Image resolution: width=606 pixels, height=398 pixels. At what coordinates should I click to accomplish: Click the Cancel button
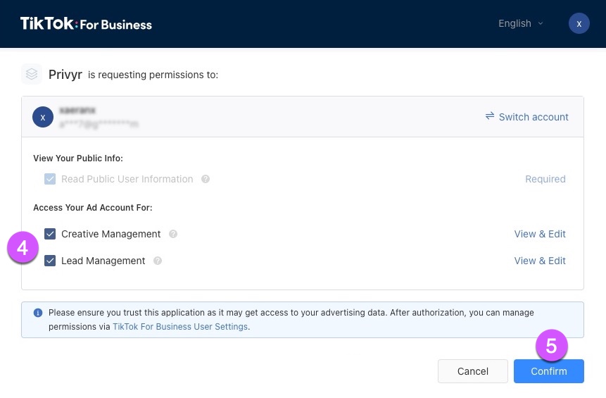click(473, 371)
